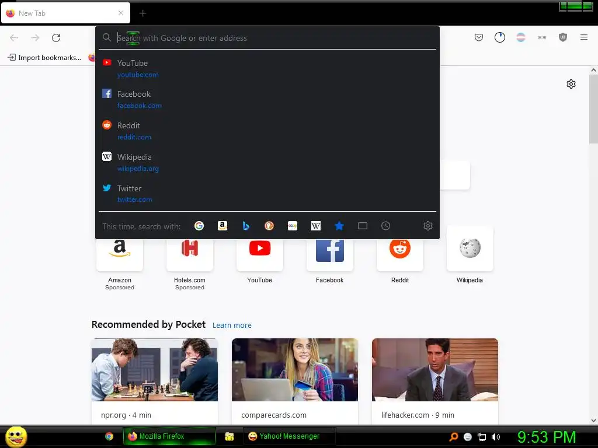Viewport: 598px width, 448px height.
Task: Click the smiley start button
Action: tap(16, 436)
